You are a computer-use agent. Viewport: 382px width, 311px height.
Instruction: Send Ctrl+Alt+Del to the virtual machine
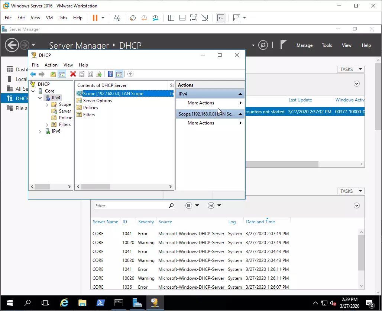pos(117,18)
